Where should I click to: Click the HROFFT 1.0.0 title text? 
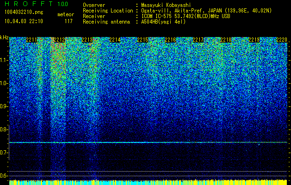click(x=37, y=4)
